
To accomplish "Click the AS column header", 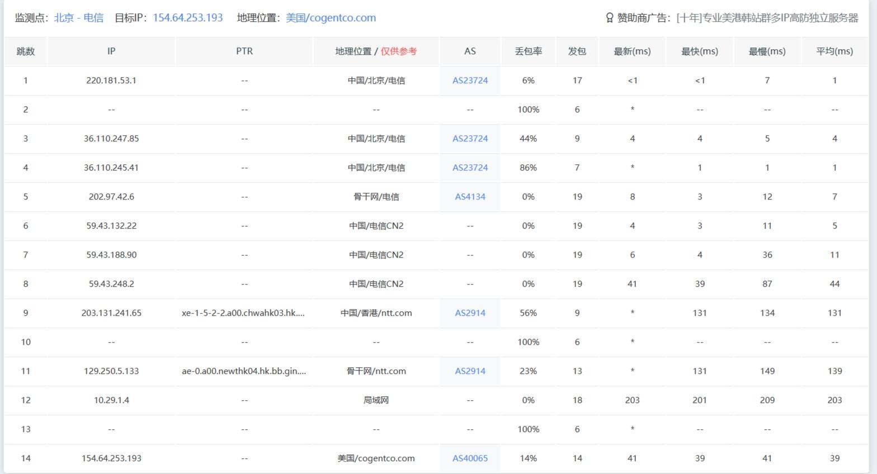I will click(x=470, y=51).
